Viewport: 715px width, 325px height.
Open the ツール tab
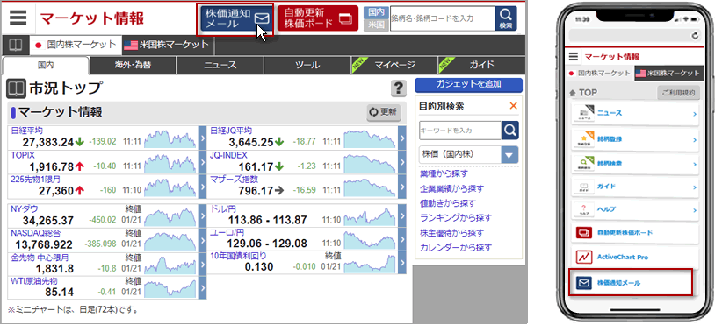pyautogui.click(x=307, y=66)
